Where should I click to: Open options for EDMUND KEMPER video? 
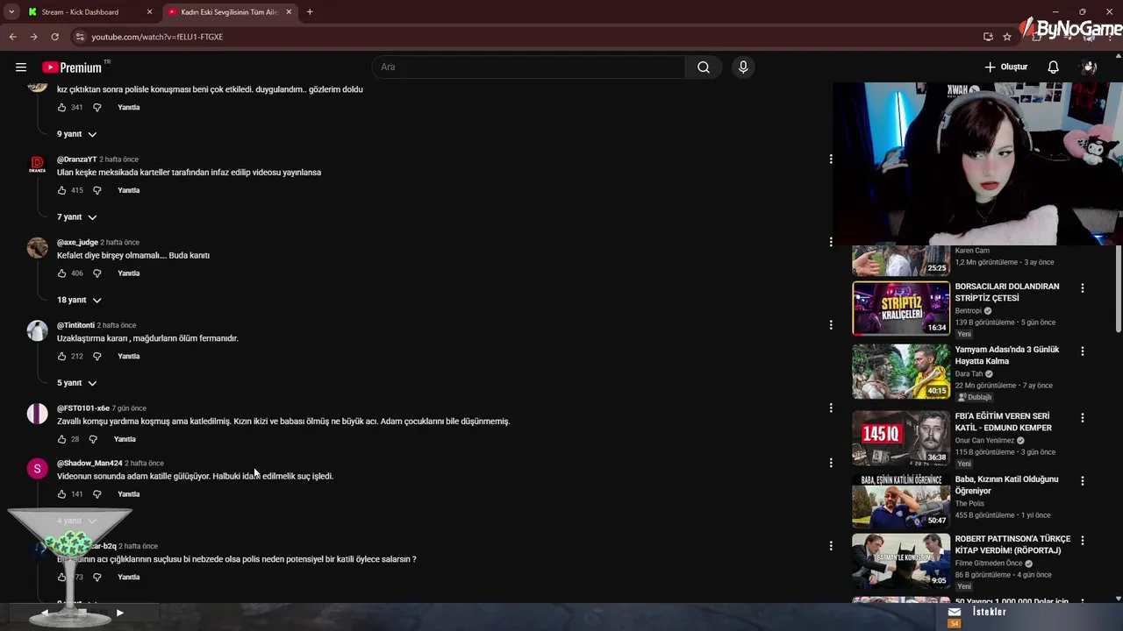click(1083, 418)
